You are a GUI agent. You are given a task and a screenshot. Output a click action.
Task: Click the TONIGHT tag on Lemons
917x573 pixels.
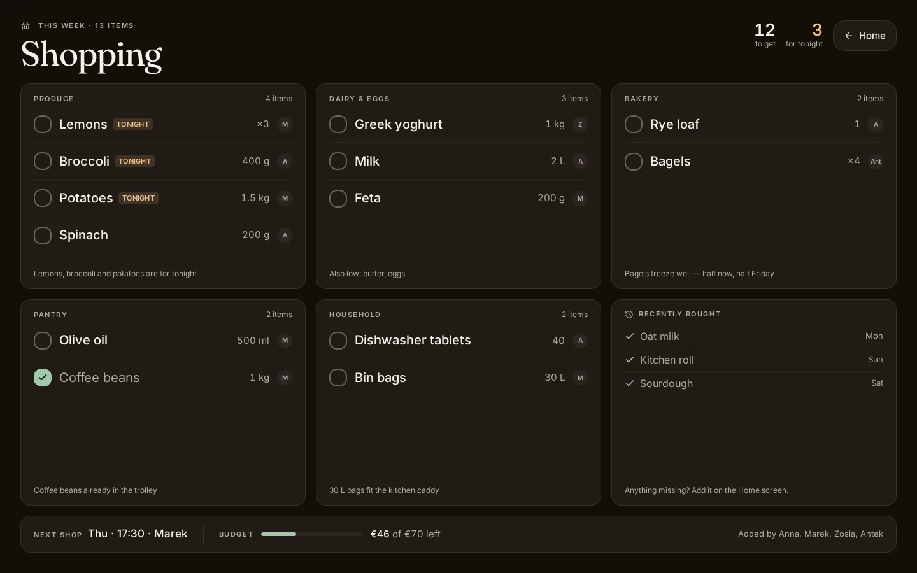tap(132, 124)
